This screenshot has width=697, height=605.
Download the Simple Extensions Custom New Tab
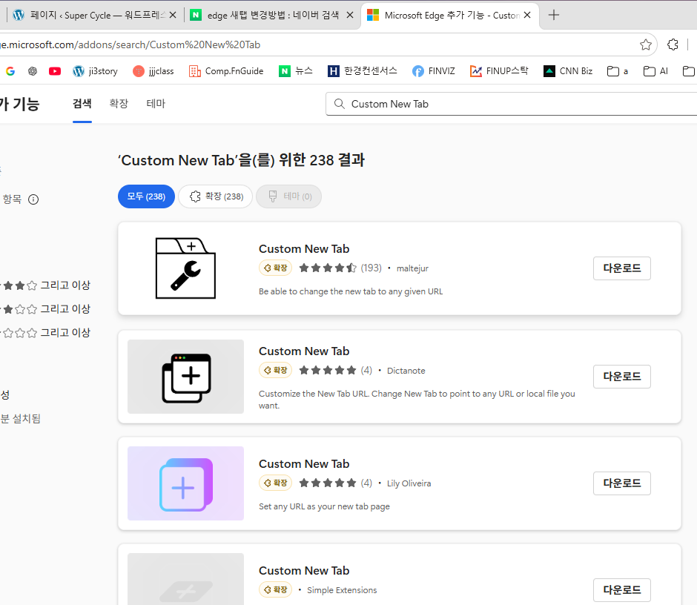pos(622,590)
